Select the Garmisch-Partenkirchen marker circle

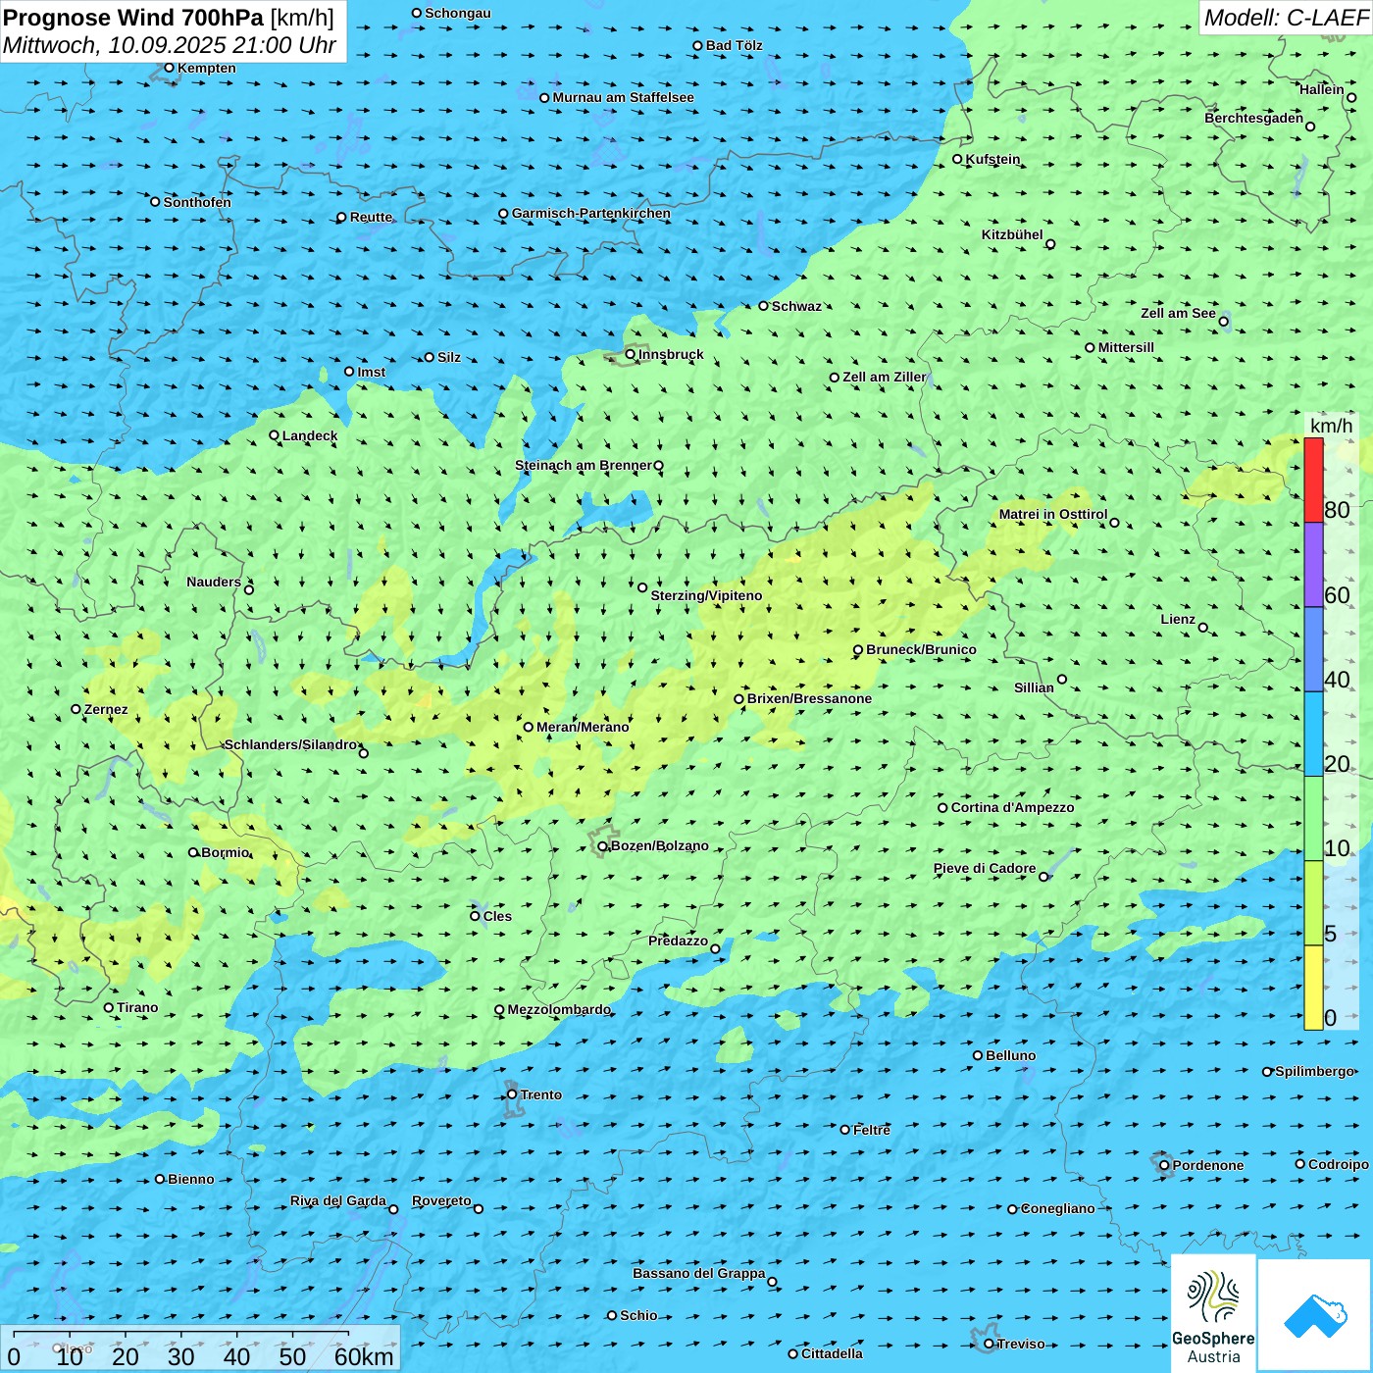pos(503,214)
